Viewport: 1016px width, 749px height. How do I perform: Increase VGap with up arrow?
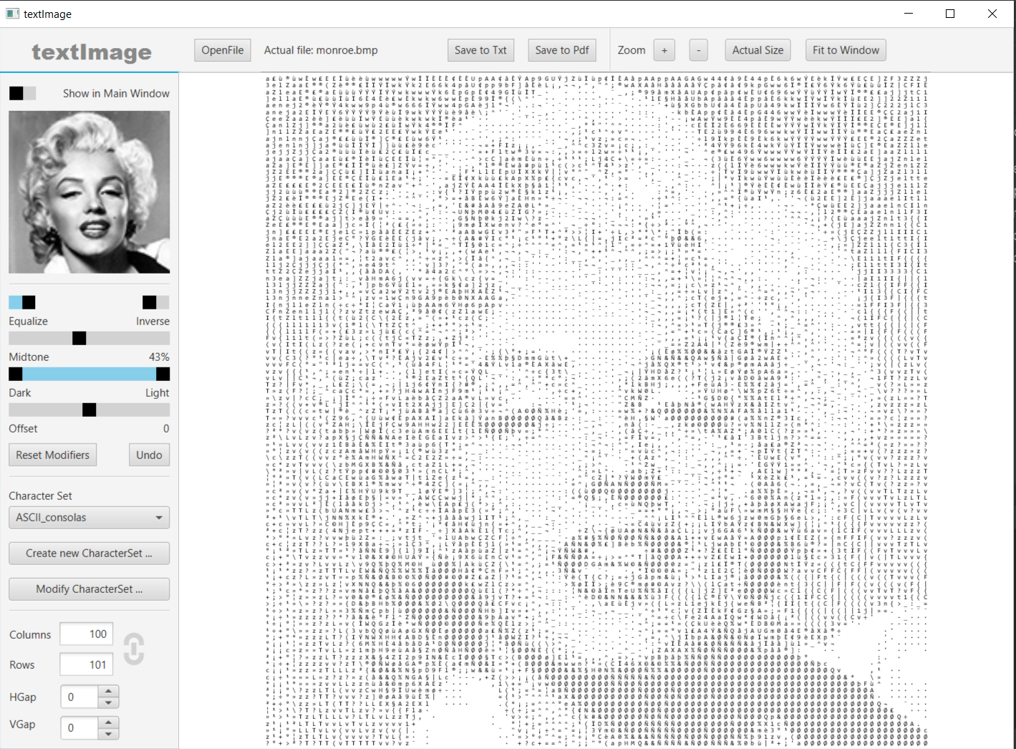pyautogui.click(x=108, y=722)
